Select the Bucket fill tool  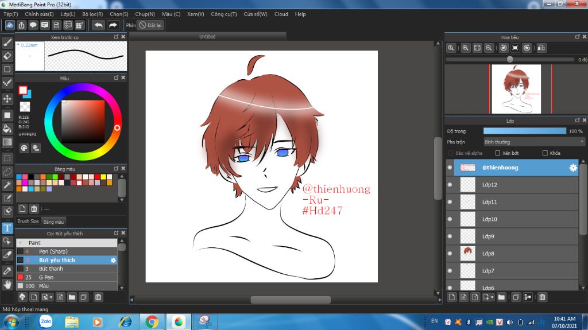[7, 129]
